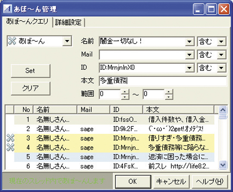
Task: Open the あぼ～ん type dropdown
Action: coord(67,41)
